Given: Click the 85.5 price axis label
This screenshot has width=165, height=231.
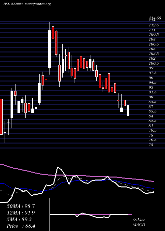Looking at the screenshot, I should 153,112.
